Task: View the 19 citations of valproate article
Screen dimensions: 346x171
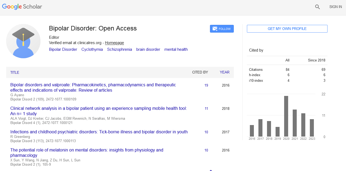Action: pyautogui.click(x=206, y=85)
